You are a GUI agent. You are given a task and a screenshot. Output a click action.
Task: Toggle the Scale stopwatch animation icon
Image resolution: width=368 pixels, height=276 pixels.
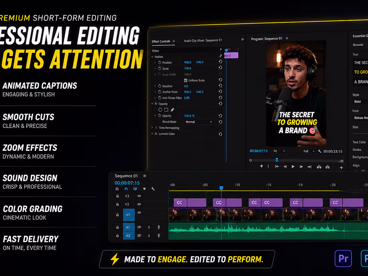pyautogui.click(x=160, y=68)
